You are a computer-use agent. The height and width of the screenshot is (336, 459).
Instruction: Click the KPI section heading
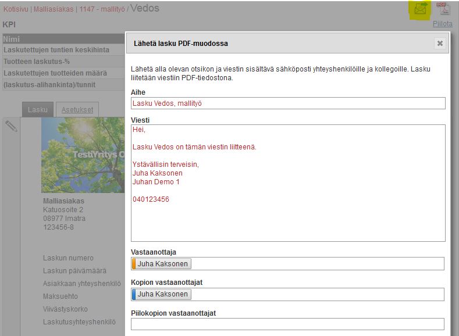tap(9, 24)
